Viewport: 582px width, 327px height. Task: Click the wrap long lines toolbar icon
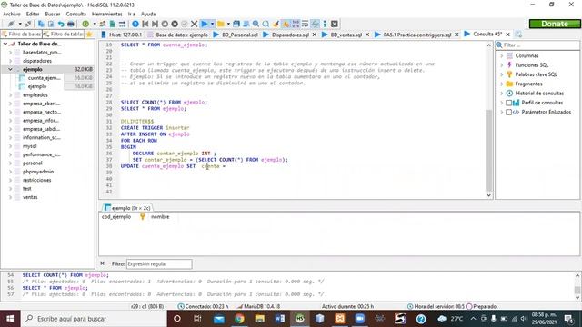(x=306, y=24)
